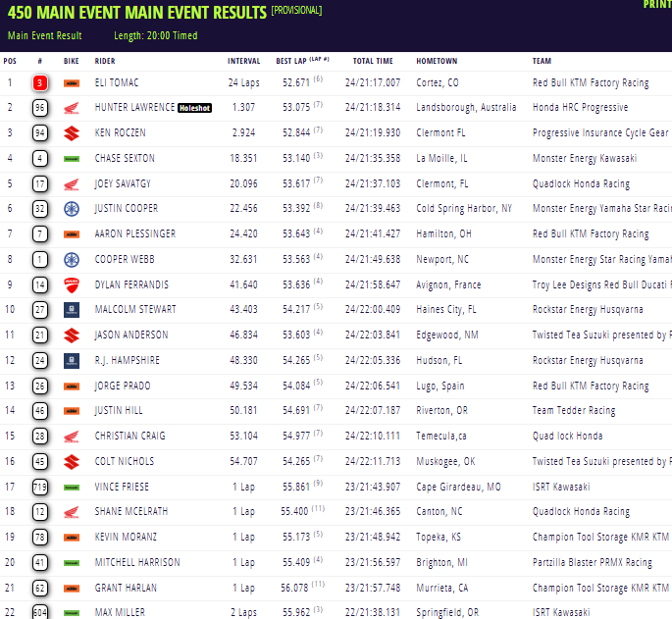Click the Suzuki logo in Colt Nichols's row

tap(72, 462)
